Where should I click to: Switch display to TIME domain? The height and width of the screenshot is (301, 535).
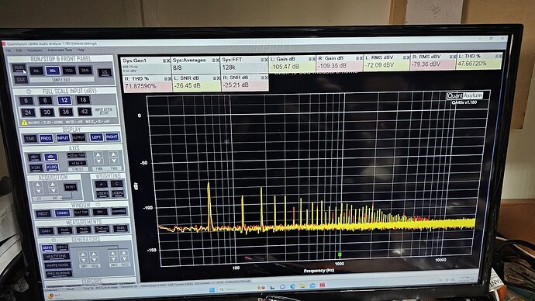(30, 139)
